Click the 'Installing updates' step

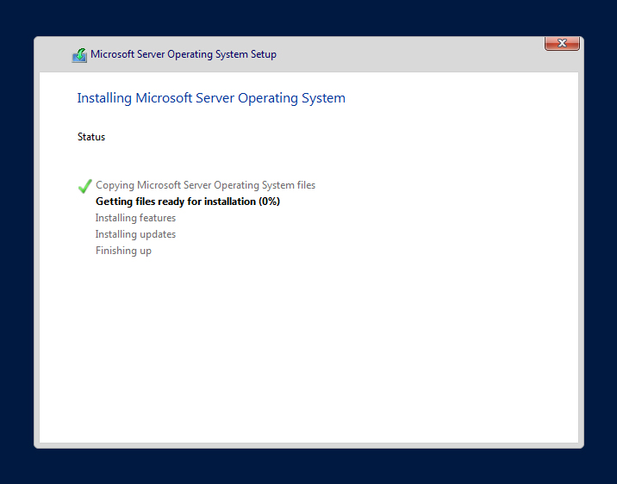(x=135, y=234)
